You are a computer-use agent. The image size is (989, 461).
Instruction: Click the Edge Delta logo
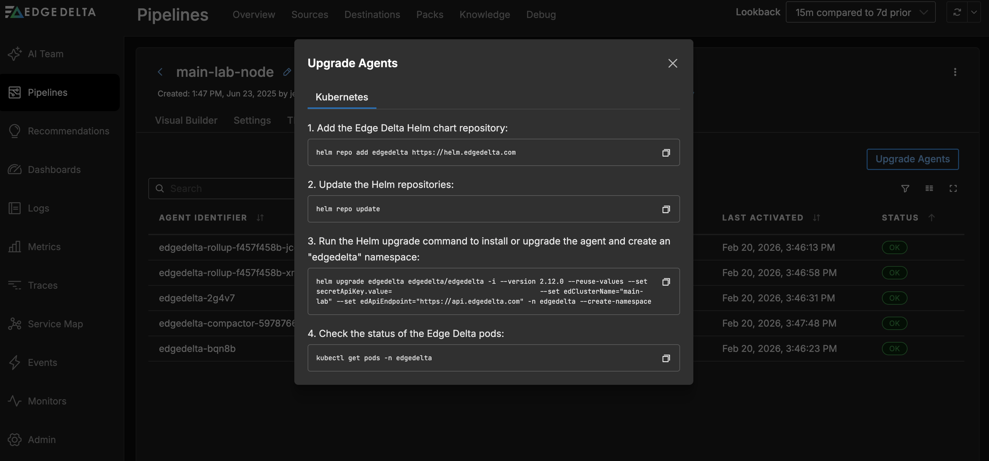pyautogui.click(x=50, y=12)
